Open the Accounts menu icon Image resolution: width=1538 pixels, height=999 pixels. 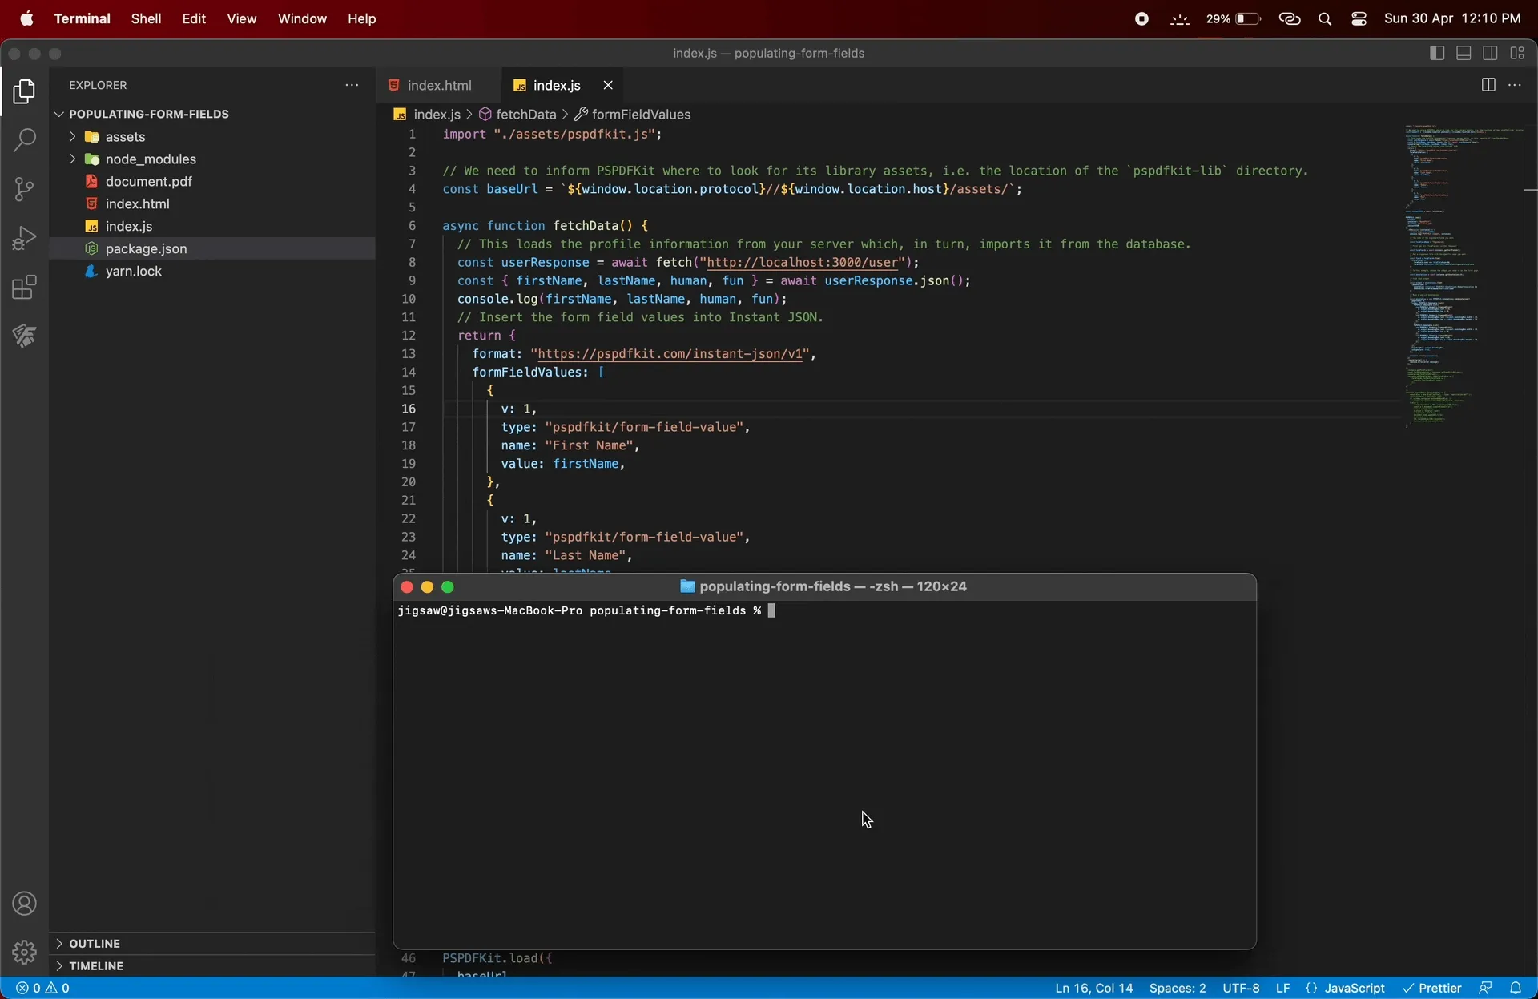[x=25, y=904]
